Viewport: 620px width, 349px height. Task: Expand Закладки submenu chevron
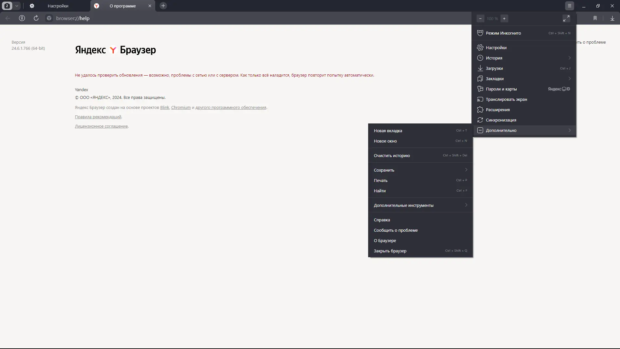tap(569, 79)
